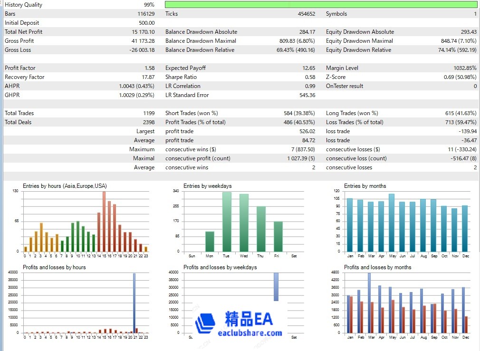This screenshot has height=351, width=480.
Task: Click consecutive loss value -516.47 (8)
Action: [x=463, y=158]
